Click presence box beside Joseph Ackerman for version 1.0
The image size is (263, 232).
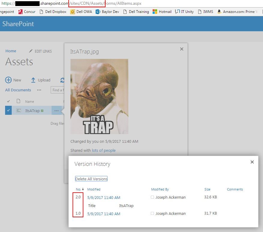[152, 213]
